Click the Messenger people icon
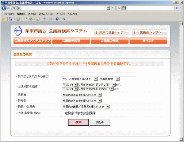The width and height of the screenshot is (184, 142). coord(63,19)
